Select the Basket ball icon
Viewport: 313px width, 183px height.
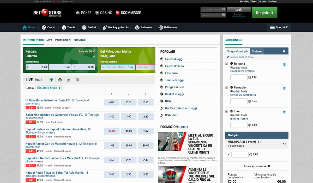pyautogui.click(x=84, y=27)
